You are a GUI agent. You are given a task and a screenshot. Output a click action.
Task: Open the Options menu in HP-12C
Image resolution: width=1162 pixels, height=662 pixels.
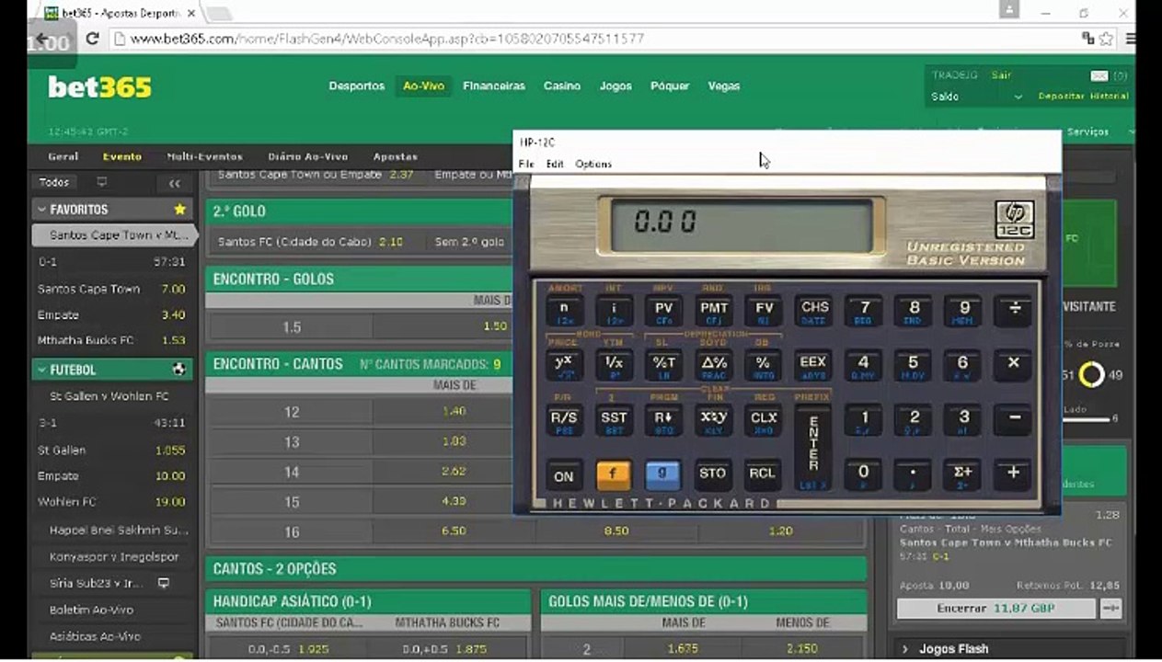point(593,164)
